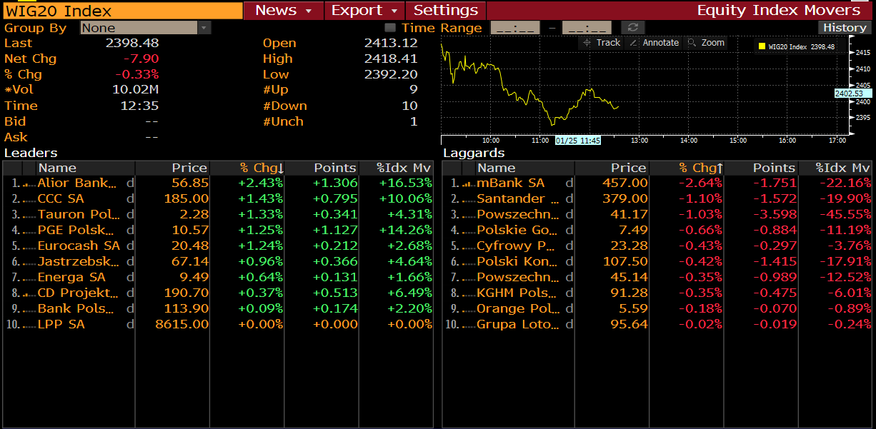Click mBank SA price 457.00
The image size is (876, 429).
coord(625,183)
